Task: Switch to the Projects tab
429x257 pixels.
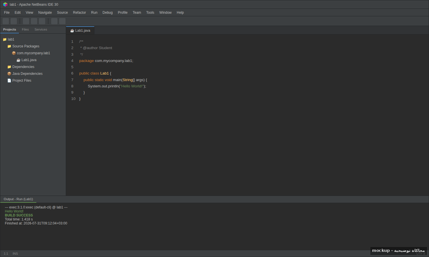Action: click(x=9, y=30)
